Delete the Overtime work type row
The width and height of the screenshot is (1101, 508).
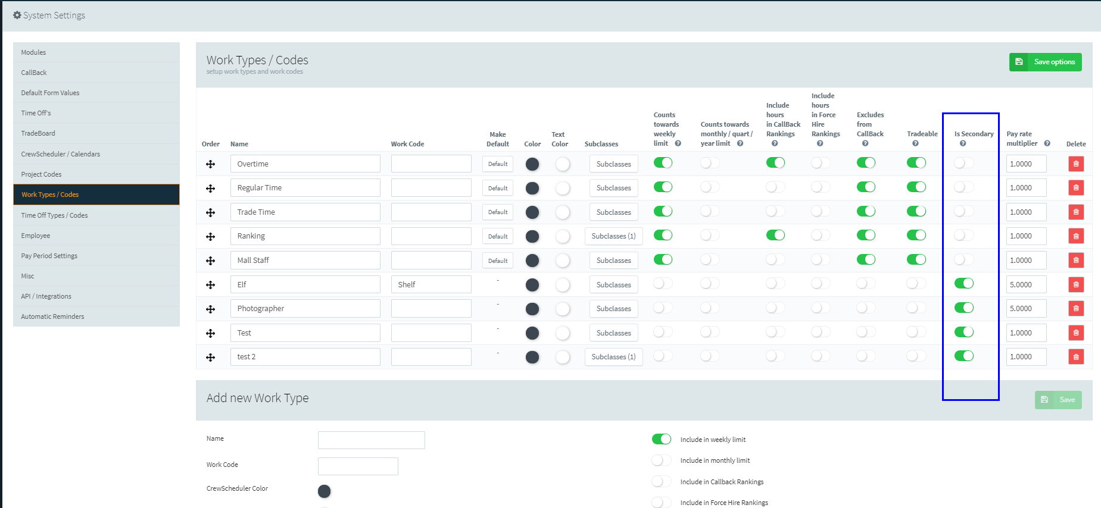(1075, 164)
